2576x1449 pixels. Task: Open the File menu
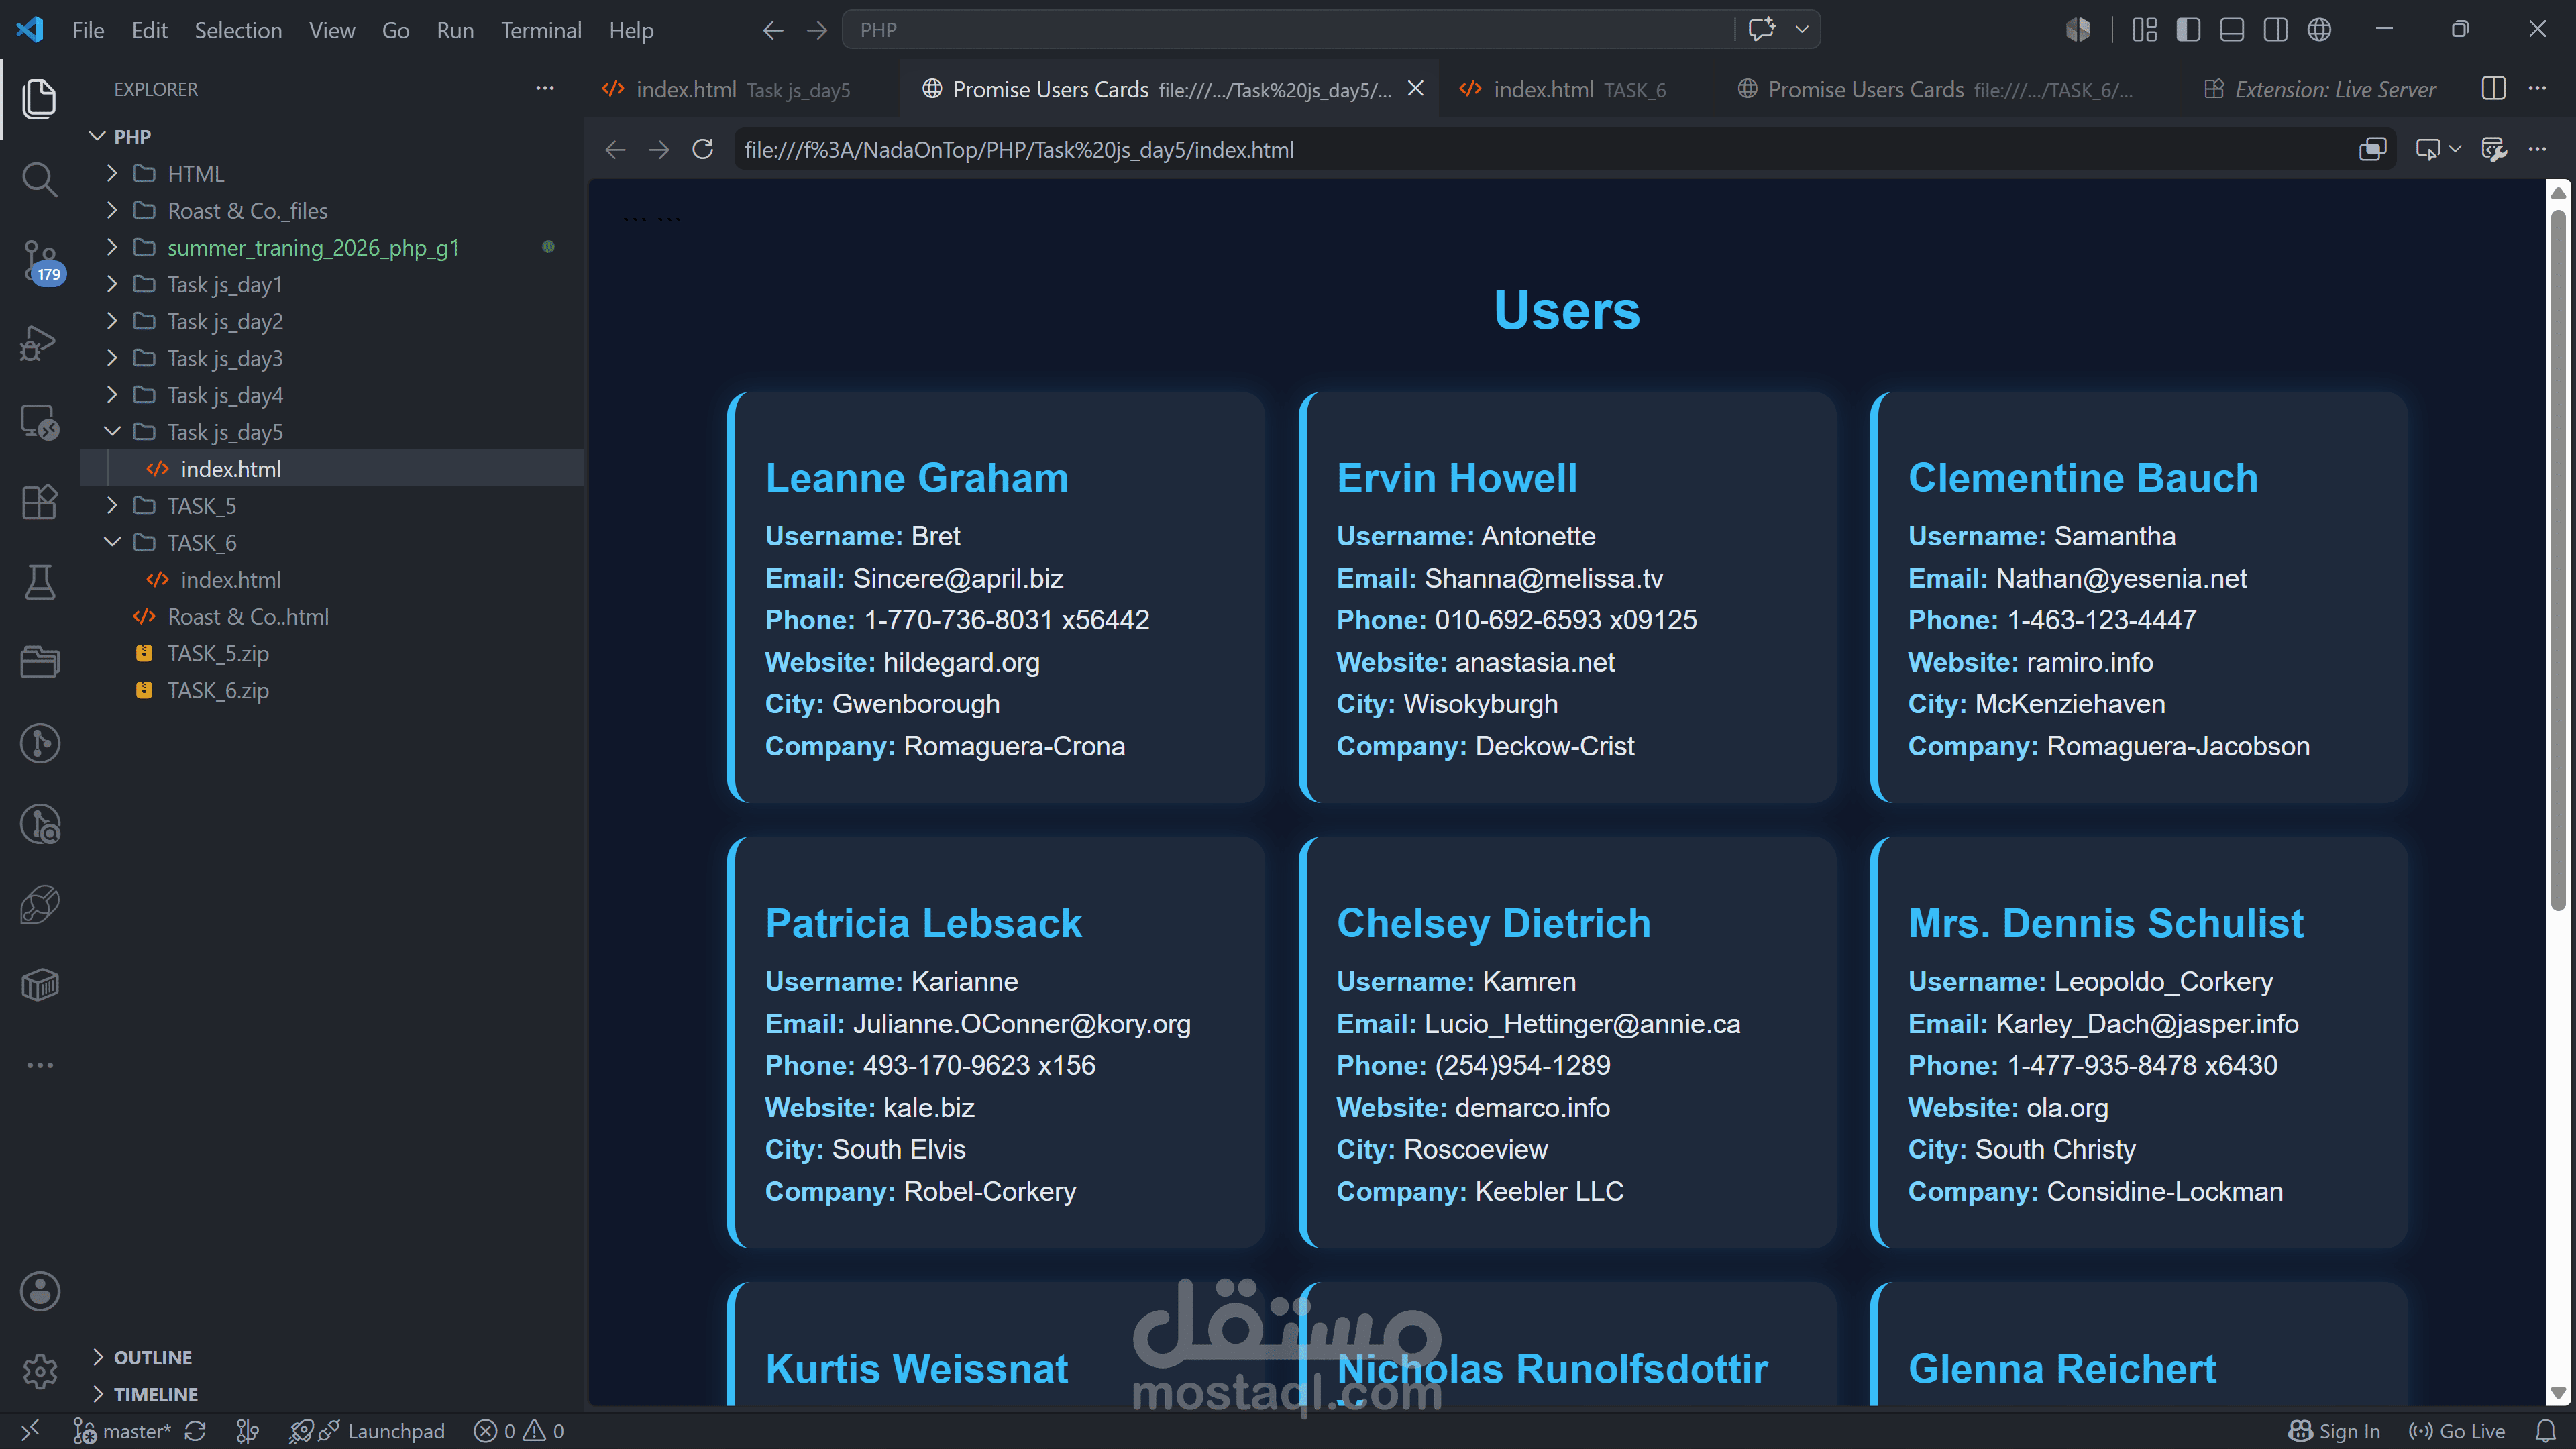click(88, 30)
